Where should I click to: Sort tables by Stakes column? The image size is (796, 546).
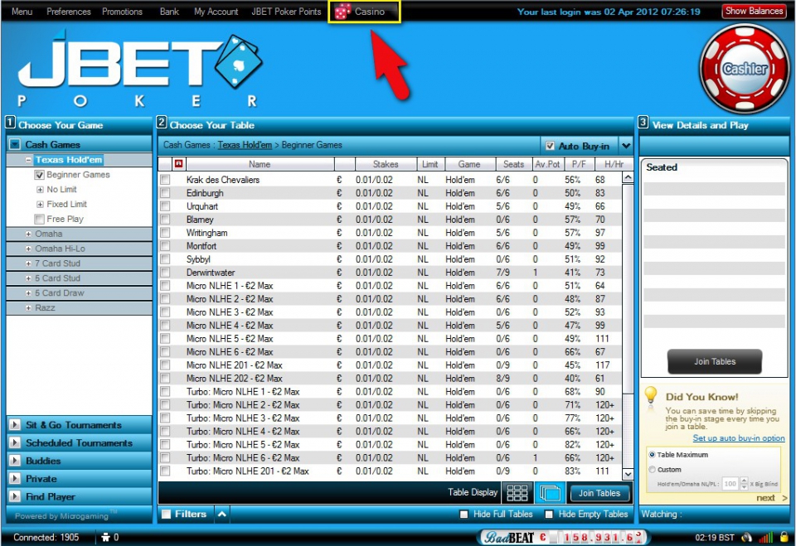coord(386,164)
